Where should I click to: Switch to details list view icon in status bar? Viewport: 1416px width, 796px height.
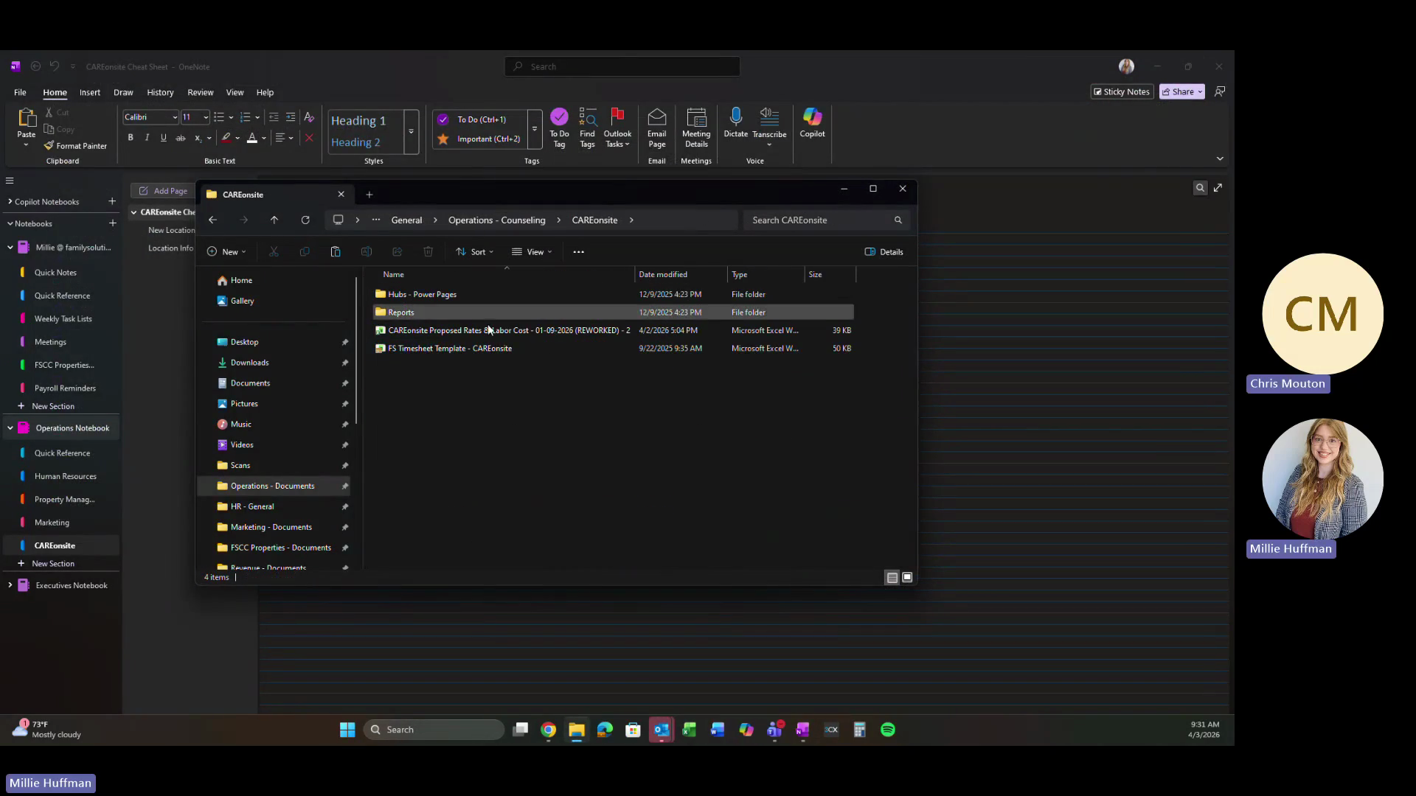(x=892, y=577)
